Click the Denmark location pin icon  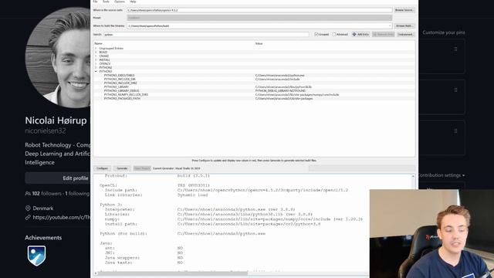(28, 208)
